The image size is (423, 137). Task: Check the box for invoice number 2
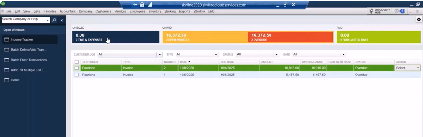coord(76,68)
